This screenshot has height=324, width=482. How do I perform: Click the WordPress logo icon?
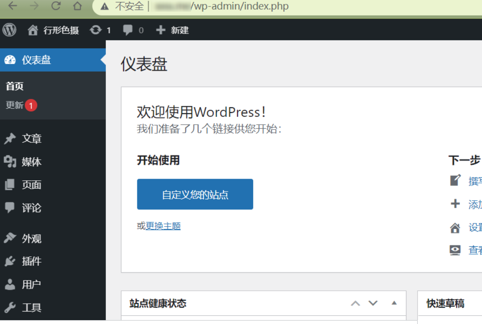(x=9, y=30)
